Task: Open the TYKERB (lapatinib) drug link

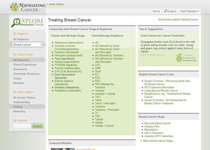Action: [x=66, y=65]
